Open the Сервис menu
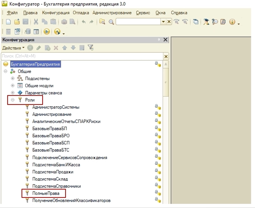 click(x=143, y=13)
